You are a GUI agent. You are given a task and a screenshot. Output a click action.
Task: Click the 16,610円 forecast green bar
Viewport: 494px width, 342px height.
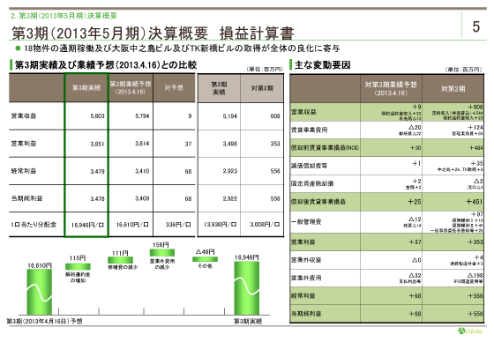(40, 292)
